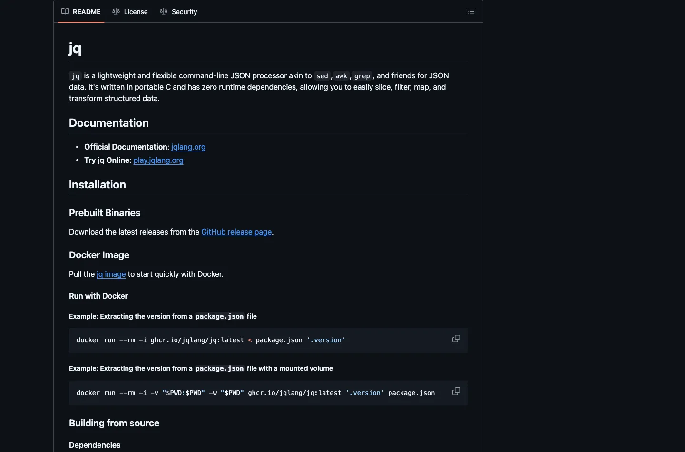Open the README tab
Viewport: 685px width, 452px height.
(x=81, y=11)
